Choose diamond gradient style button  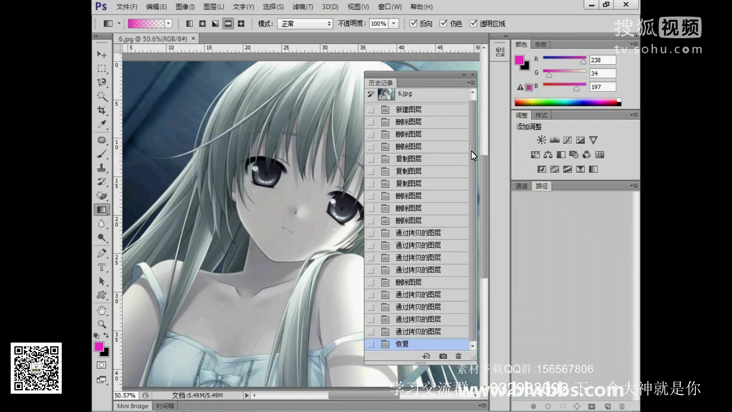point(241,24)
